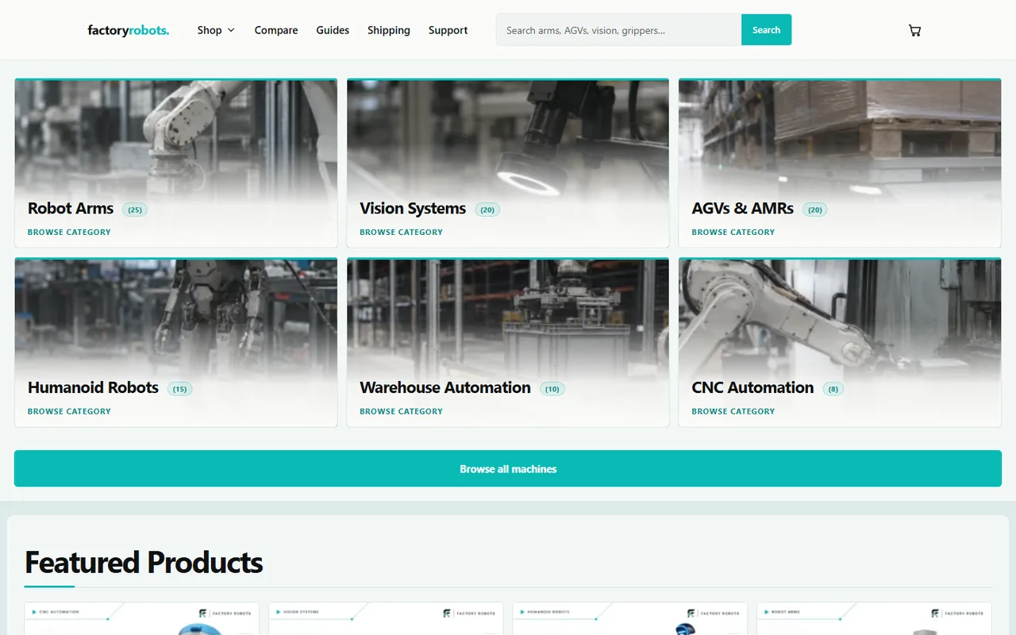
Task: Open the Guides menu item
Action: (333, 30)
